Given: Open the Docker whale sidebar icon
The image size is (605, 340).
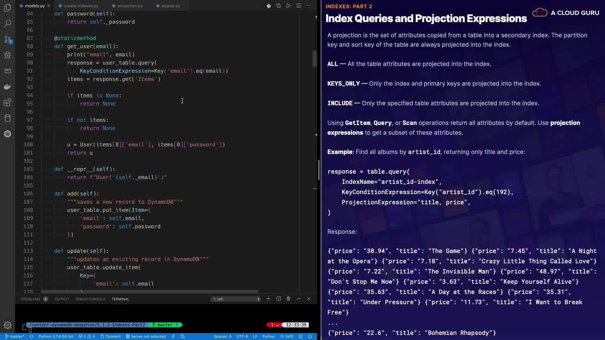Looking at the screenshot, I should (8, 87).
